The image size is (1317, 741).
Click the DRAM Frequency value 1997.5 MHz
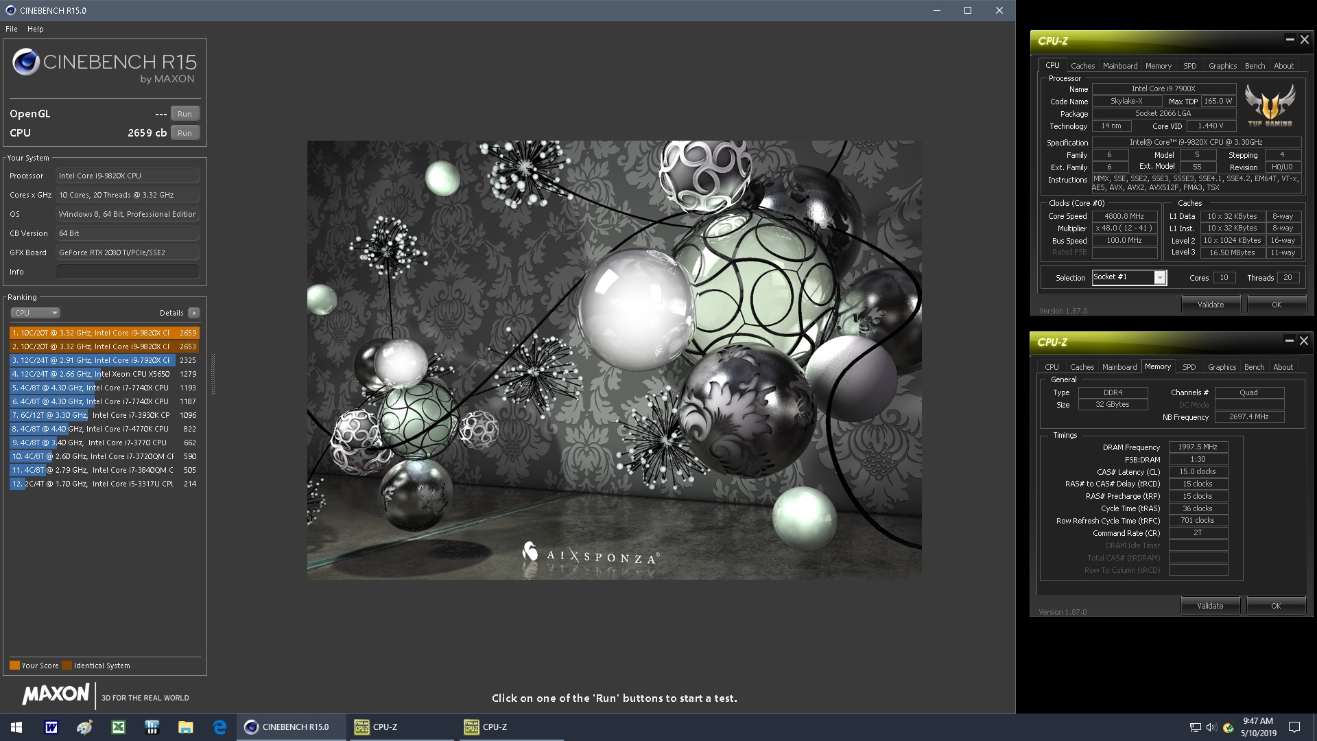tap(1198, 447)
